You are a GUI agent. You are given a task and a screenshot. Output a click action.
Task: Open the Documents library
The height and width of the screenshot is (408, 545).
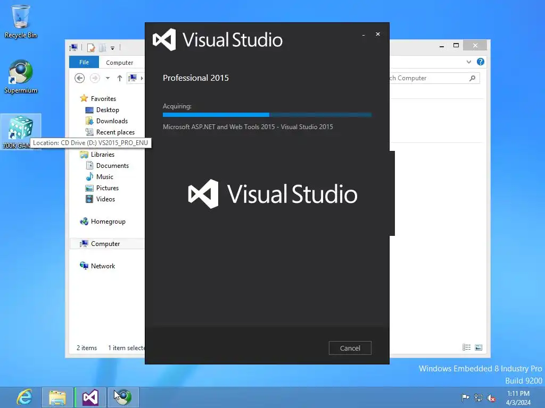[x=112, y=166]
